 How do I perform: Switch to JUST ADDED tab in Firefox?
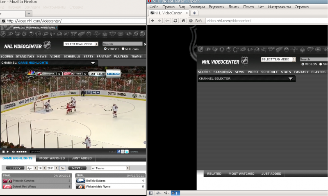[82, 158]
